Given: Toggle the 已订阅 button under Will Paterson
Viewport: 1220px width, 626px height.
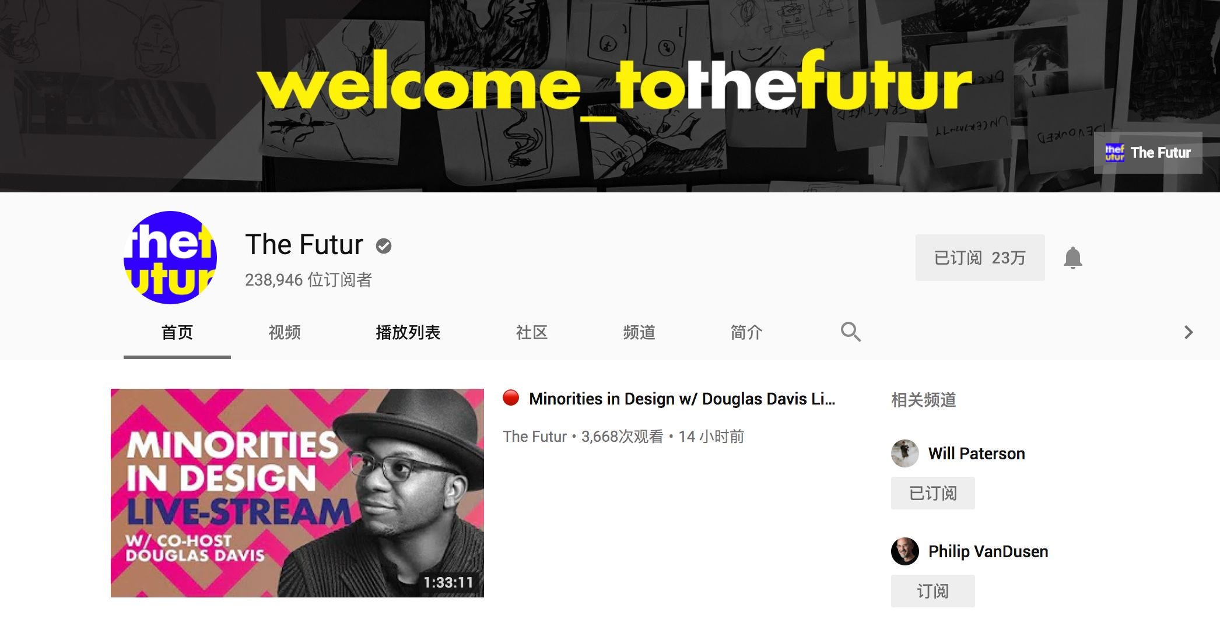Looking at the screenshot, I should coord(933,493).
